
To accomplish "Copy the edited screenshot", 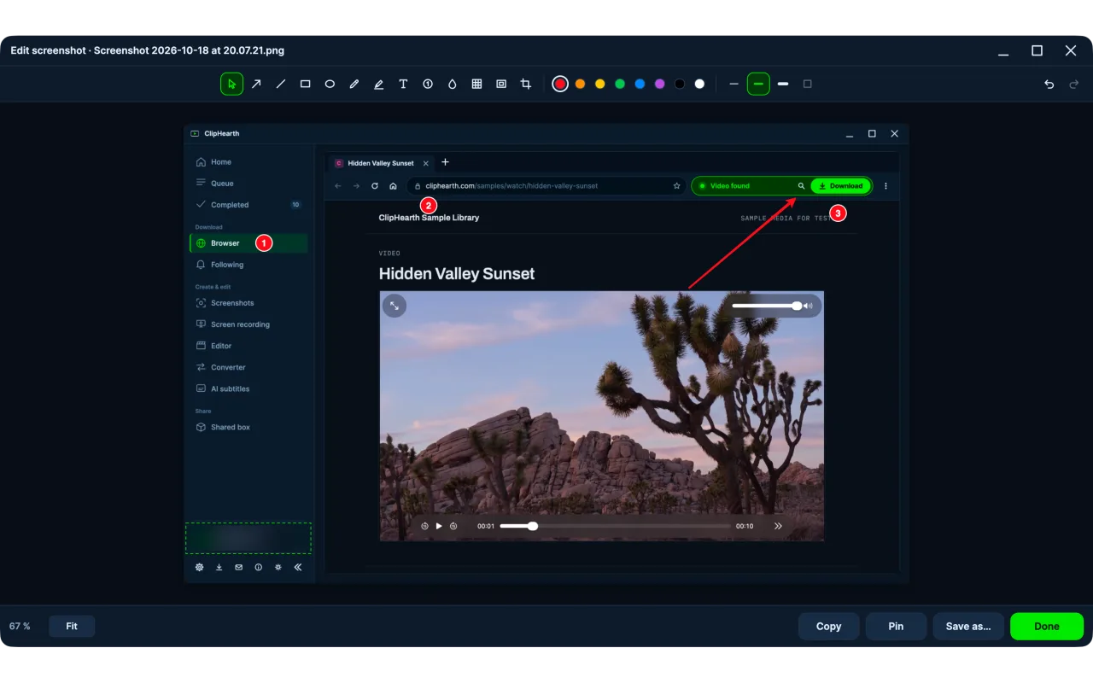I will click(x=828, y=626).
